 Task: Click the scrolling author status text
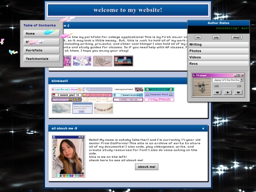tap(232, 28)
